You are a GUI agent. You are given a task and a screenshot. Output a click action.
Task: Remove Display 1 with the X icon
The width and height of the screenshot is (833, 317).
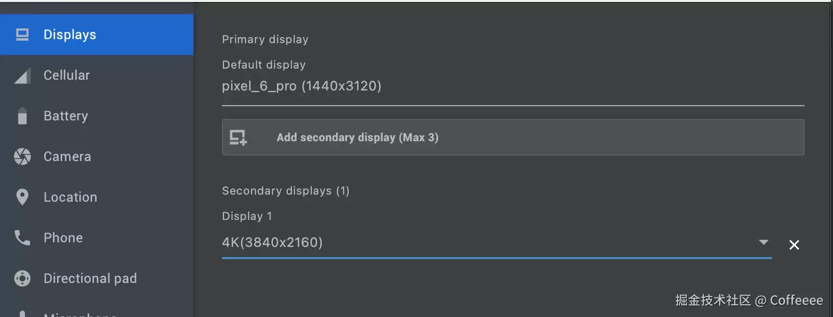coord(794,245)
